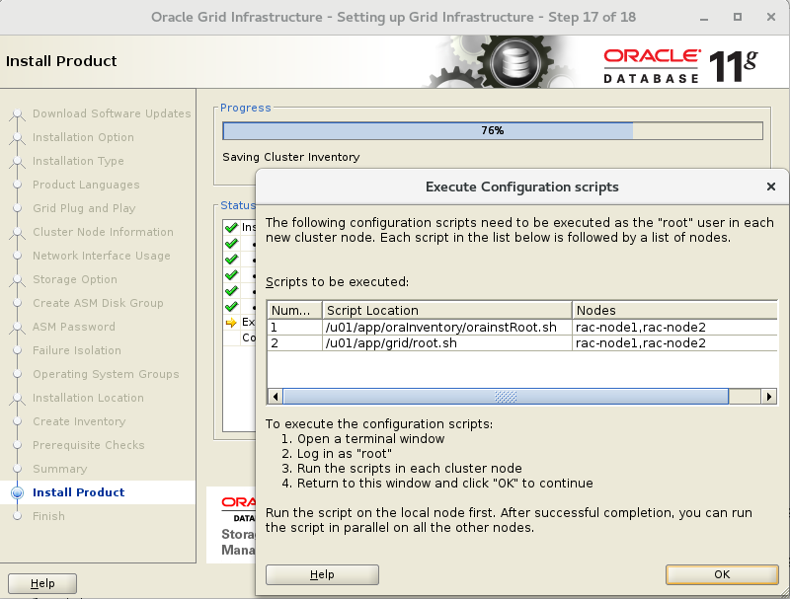Click the horizontal scrollbar thumb in scripts table
The height and width of the screenshot is (599, 790).
pyautogui.click(x=506, y=397)
